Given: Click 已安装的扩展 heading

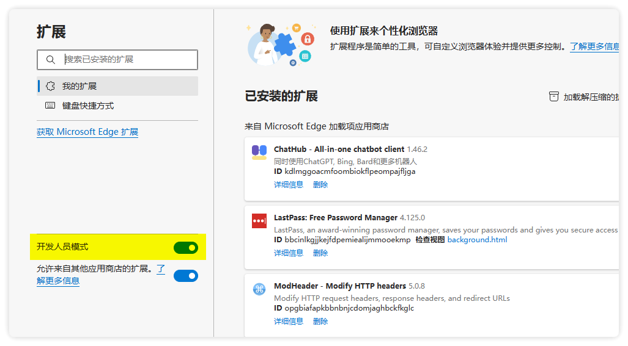Looking at the screenshot, I should pos(281,96).
